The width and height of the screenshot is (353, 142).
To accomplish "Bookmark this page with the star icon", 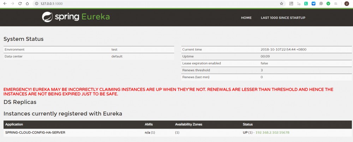I will tap(281, 4).
